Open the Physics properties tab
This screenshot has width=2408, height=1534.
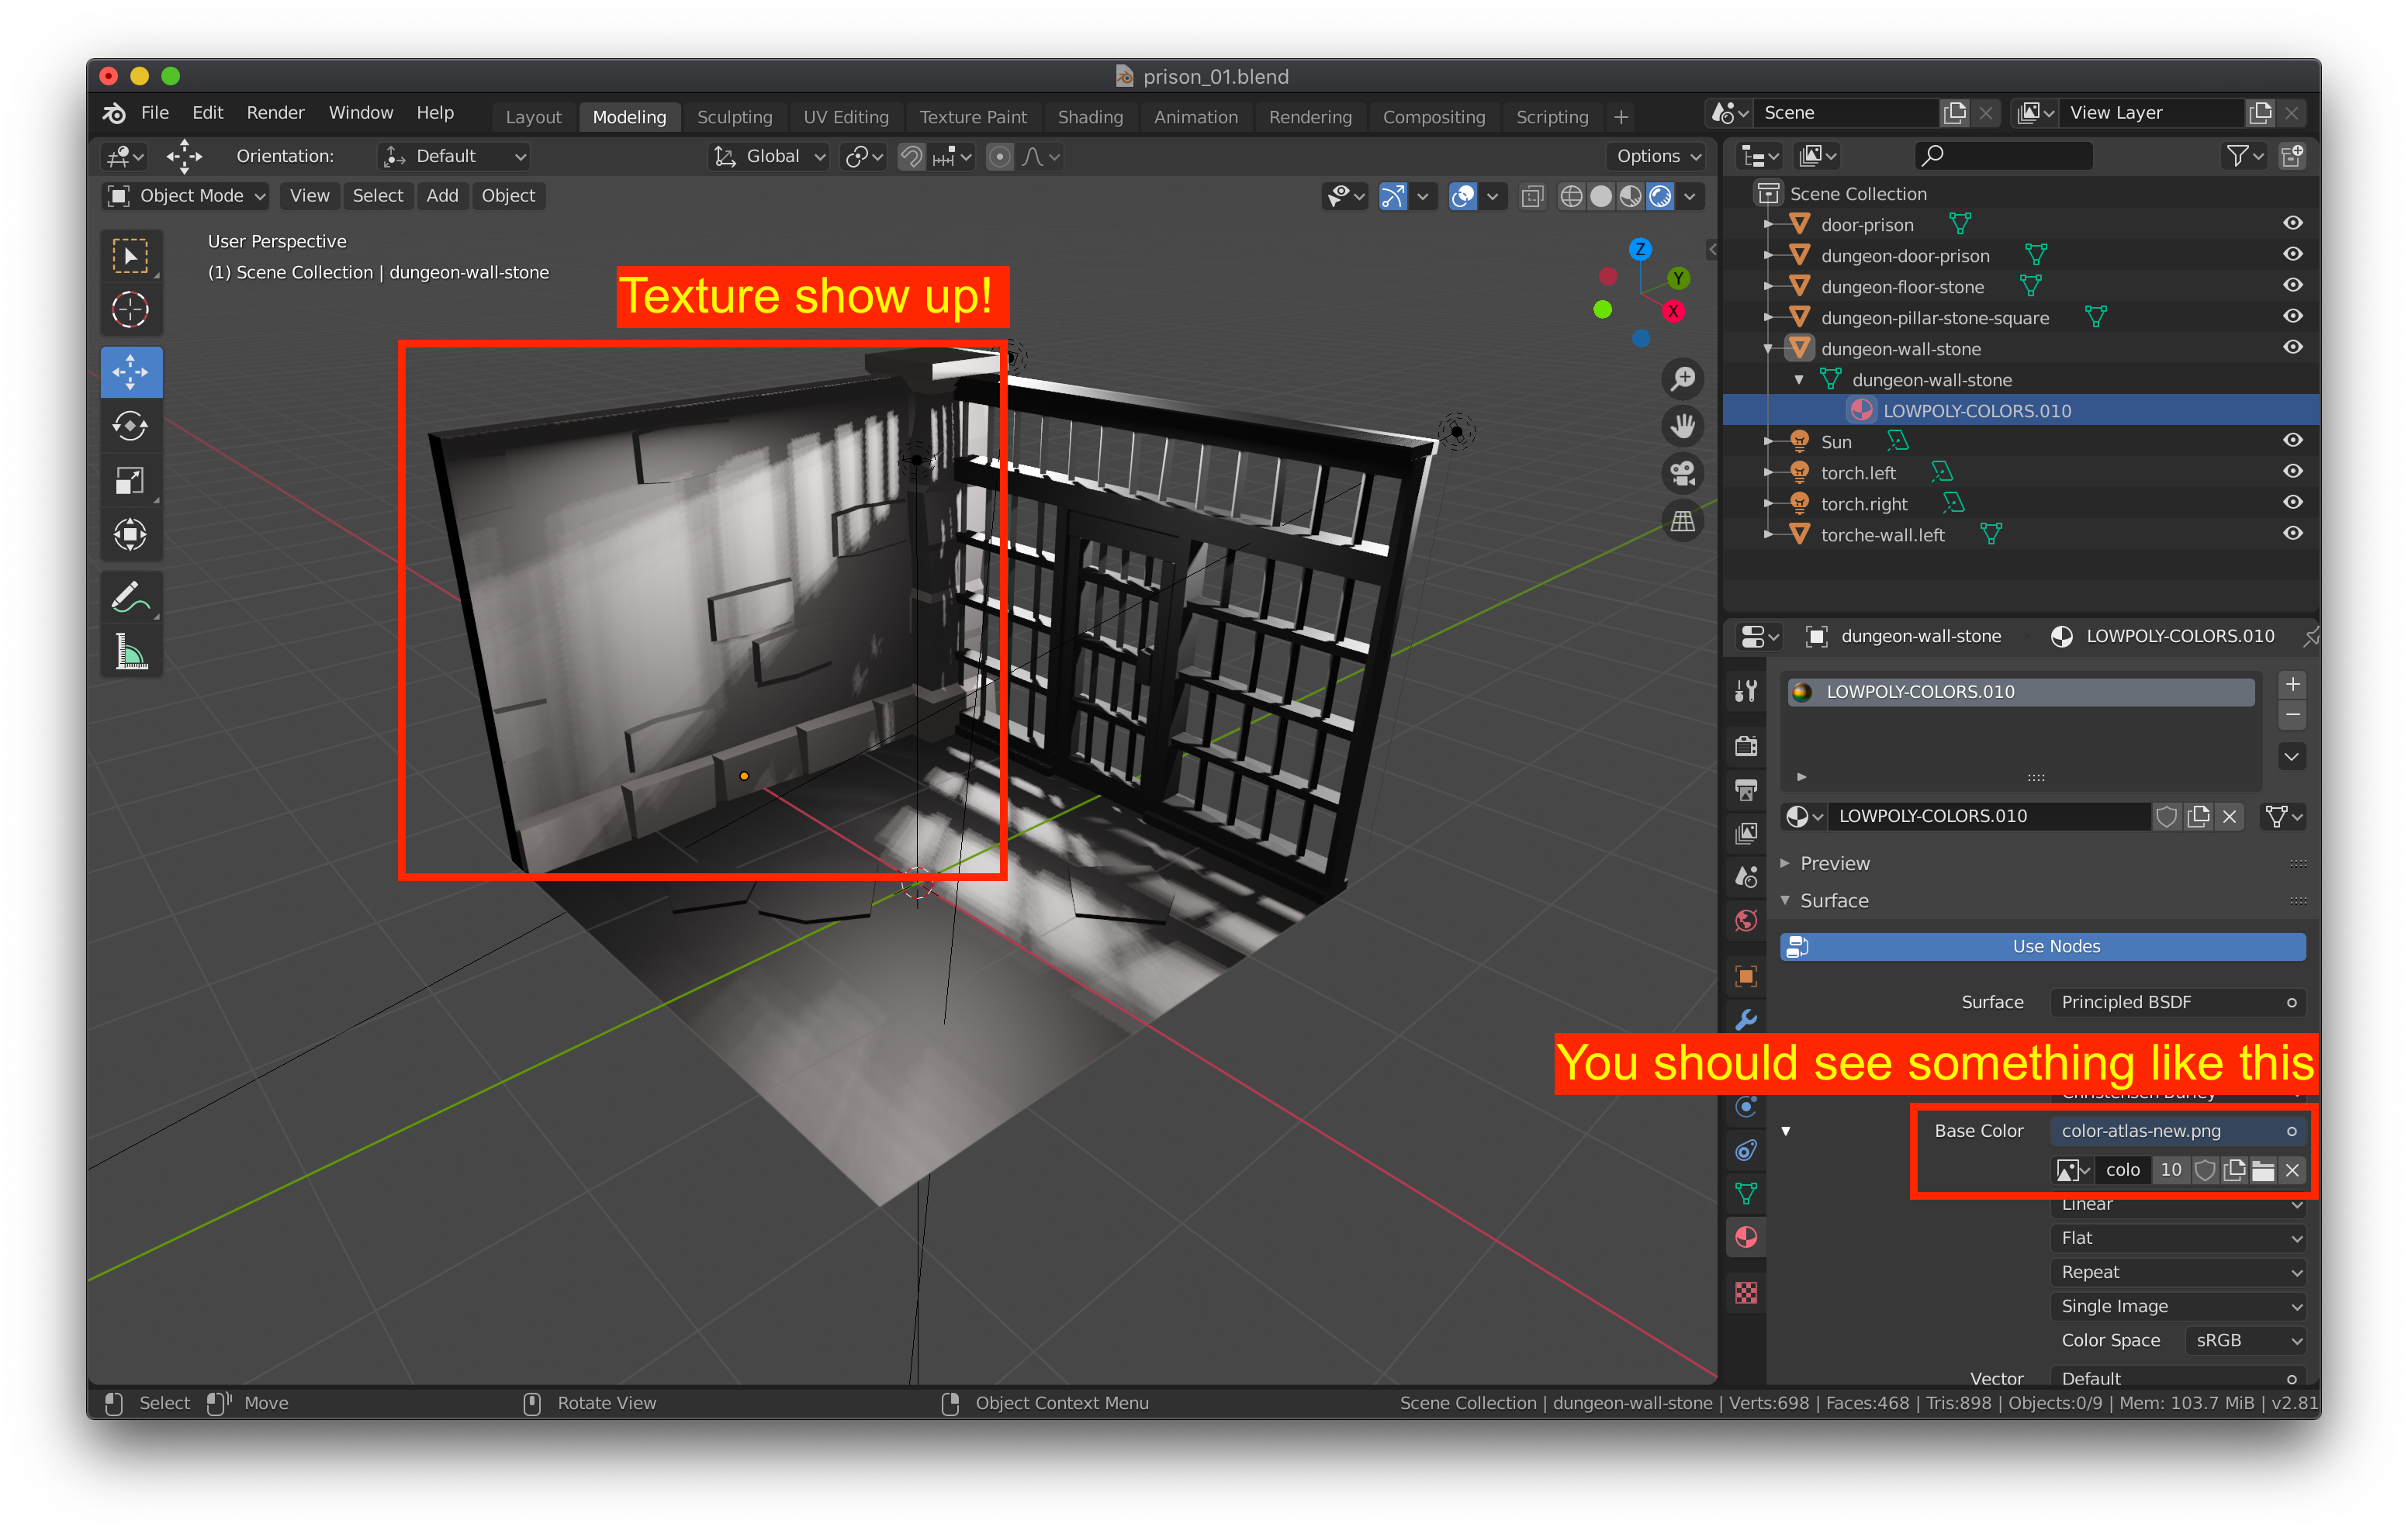point(1746,1106)
